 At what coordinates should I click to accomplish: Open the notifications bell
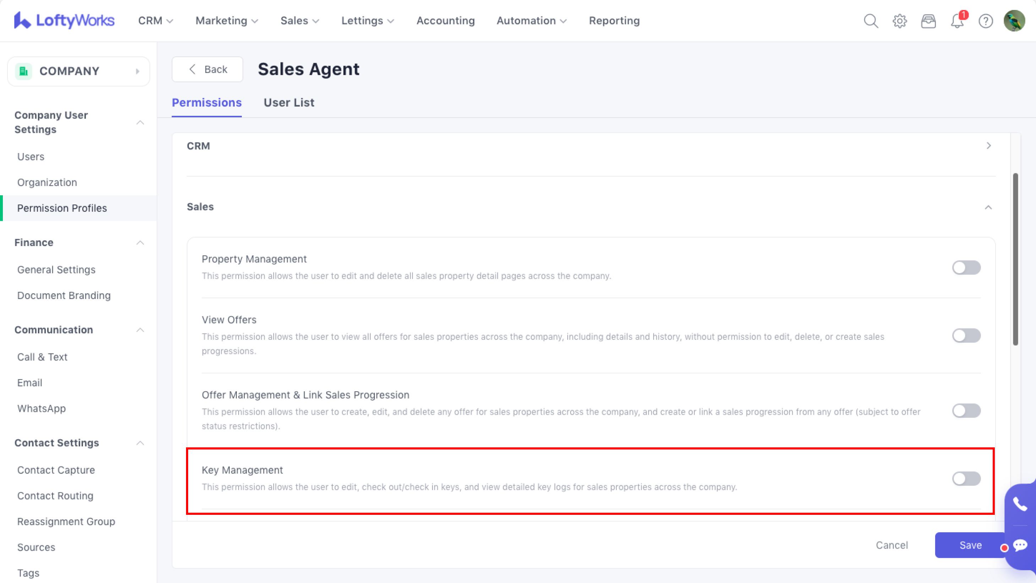coord(957,21)
